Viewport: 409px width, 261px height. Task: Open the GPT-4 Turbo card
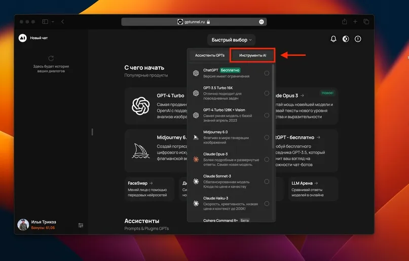(156, 106)
